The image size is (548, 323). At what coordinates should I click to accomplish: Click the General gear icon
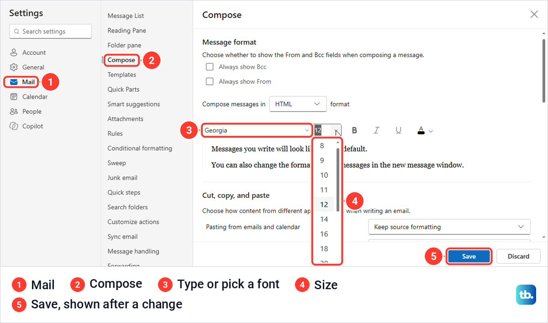[x=14, y=67]
